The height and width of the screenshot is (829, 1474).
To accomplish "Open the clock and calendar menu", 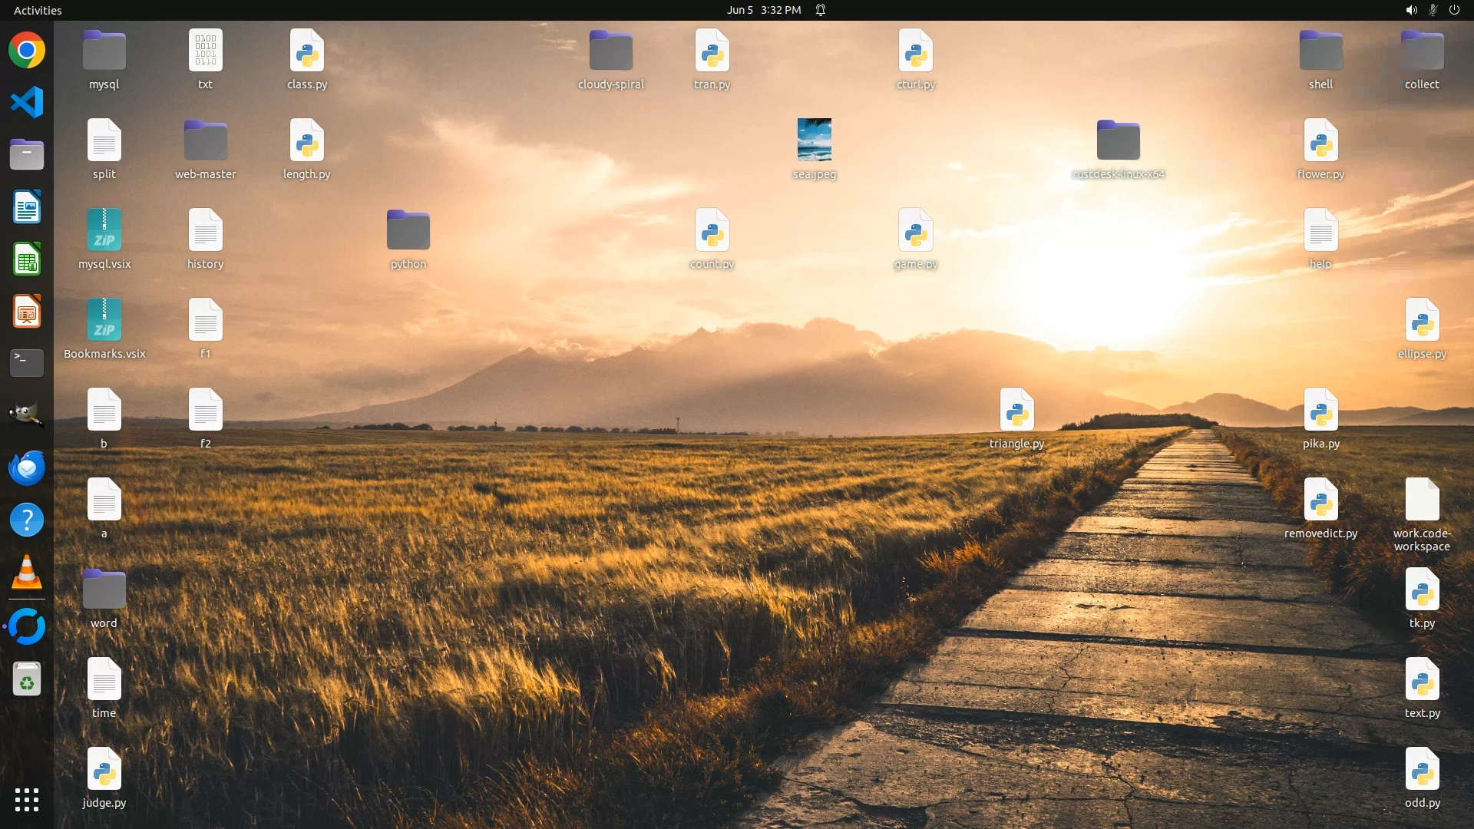I will tap(763, 10).
